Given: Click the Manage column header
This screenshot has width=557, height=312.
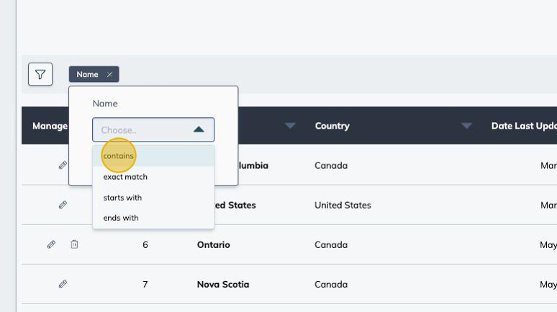Looking at the screenshot, I should [x=50, y=126].
